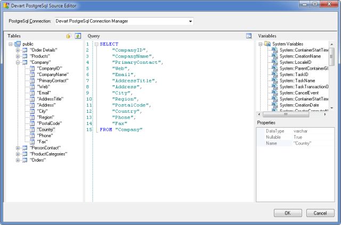341x225 pixels.
Task: Click the table icon next to "Products"
Action: [x=25, y=56]
